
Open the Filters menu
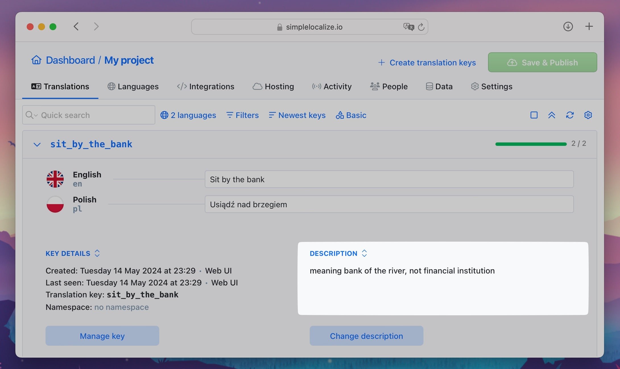[x=243, y=115]
